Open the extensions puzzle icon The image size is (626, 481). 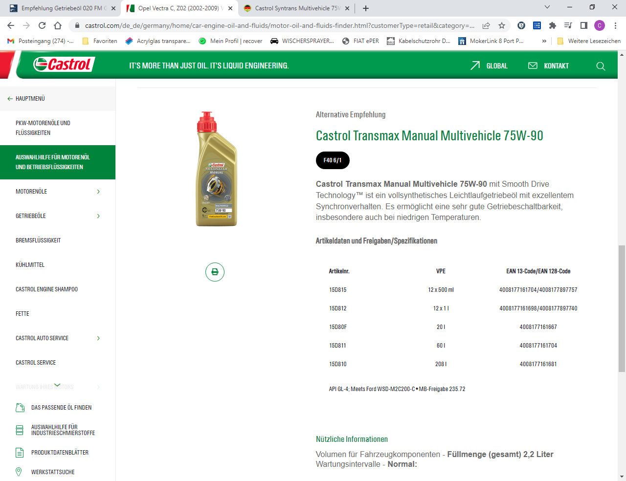coord(553,25)
